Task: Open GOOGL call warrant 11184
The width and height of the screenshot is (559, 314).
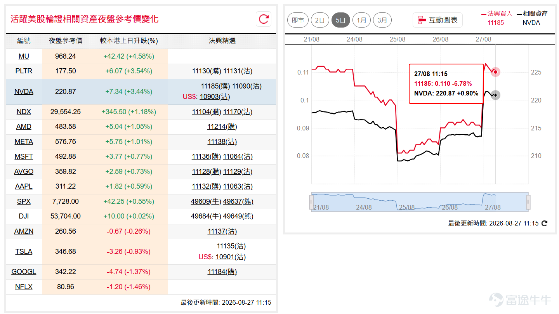Action: click(x=222, y=272)
